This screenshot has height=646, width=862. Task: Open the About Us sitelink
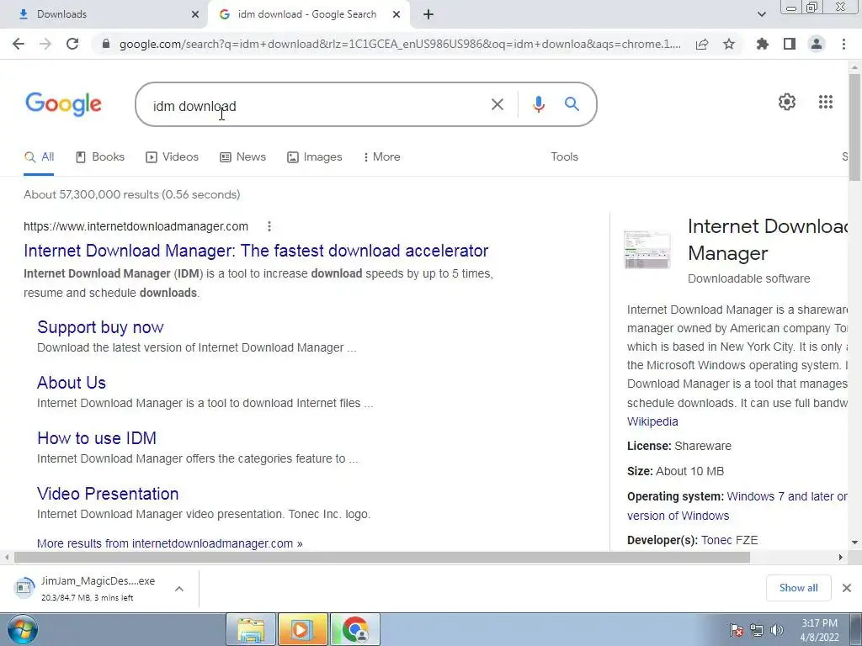tap(72, 383)
